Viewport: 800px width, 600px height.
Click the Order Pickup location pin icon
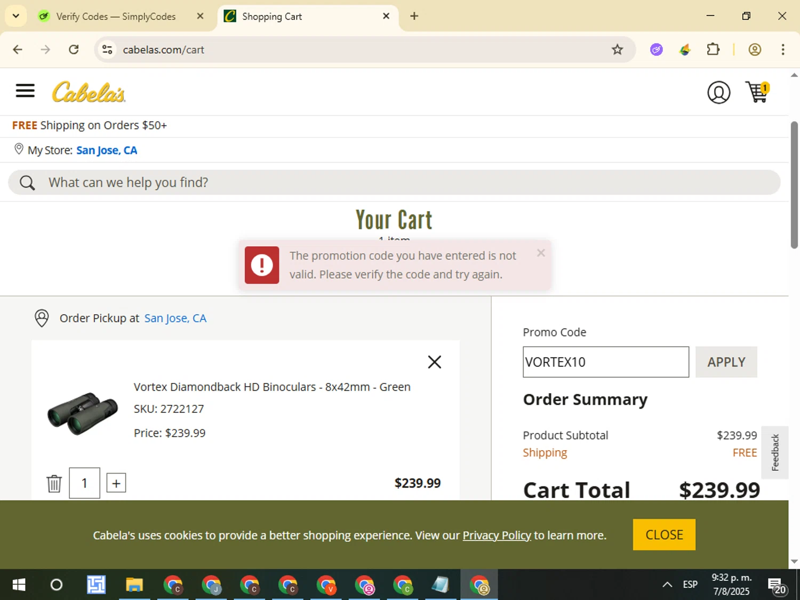point(42,318)
